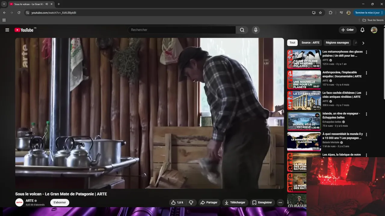Open a new browser tab

click(59, 4)
